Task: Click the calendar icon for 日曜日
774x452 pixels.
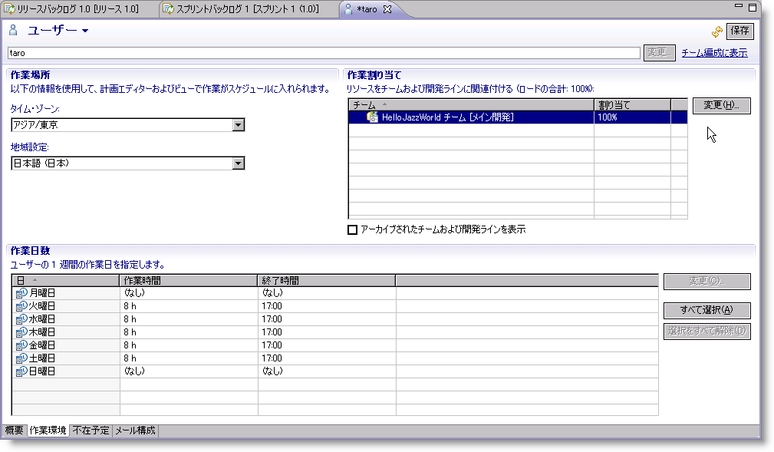Action: coord(21,371)
